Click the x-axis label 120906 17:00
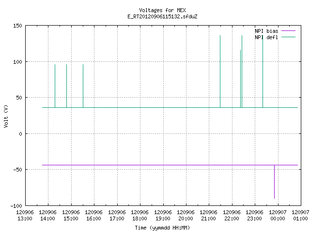The image size is (310, 232). pyautogui.click(x=117, y=216)
